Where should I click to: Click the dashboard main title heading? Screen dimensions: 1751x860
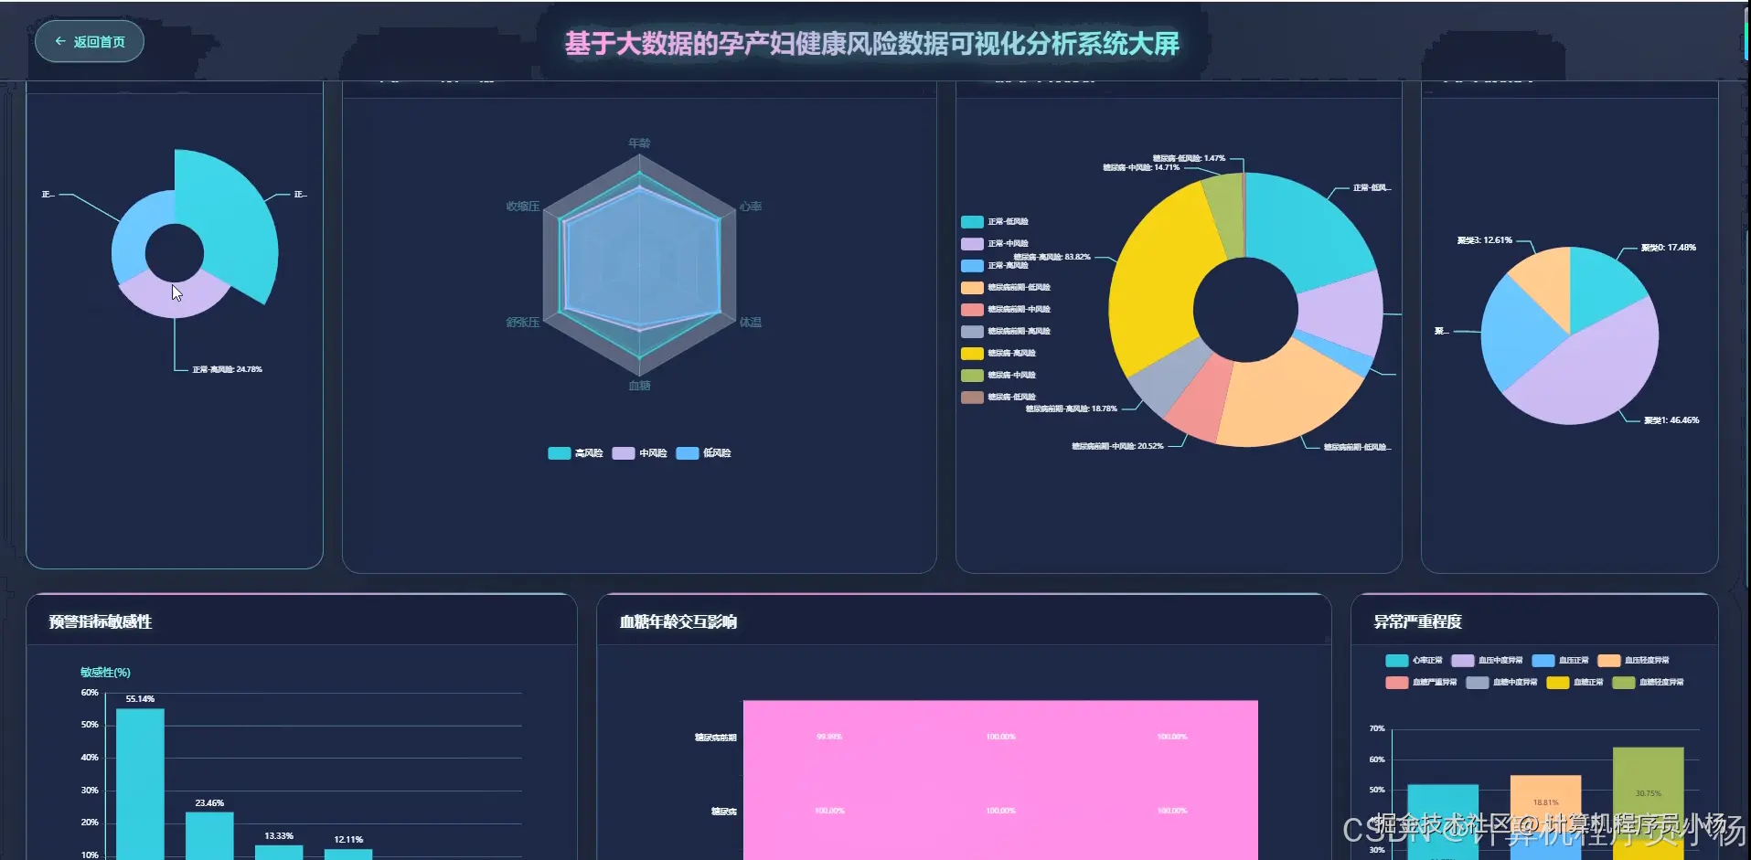coord(872,44)
